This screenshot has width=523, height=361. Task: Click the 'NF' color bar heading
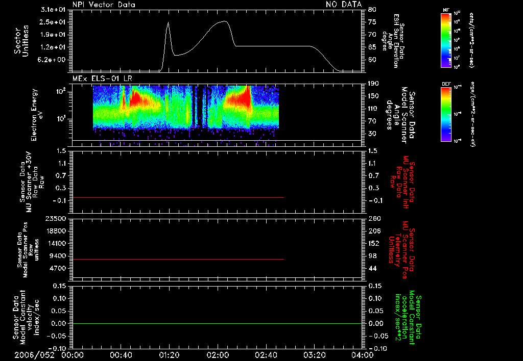(446, 10)
